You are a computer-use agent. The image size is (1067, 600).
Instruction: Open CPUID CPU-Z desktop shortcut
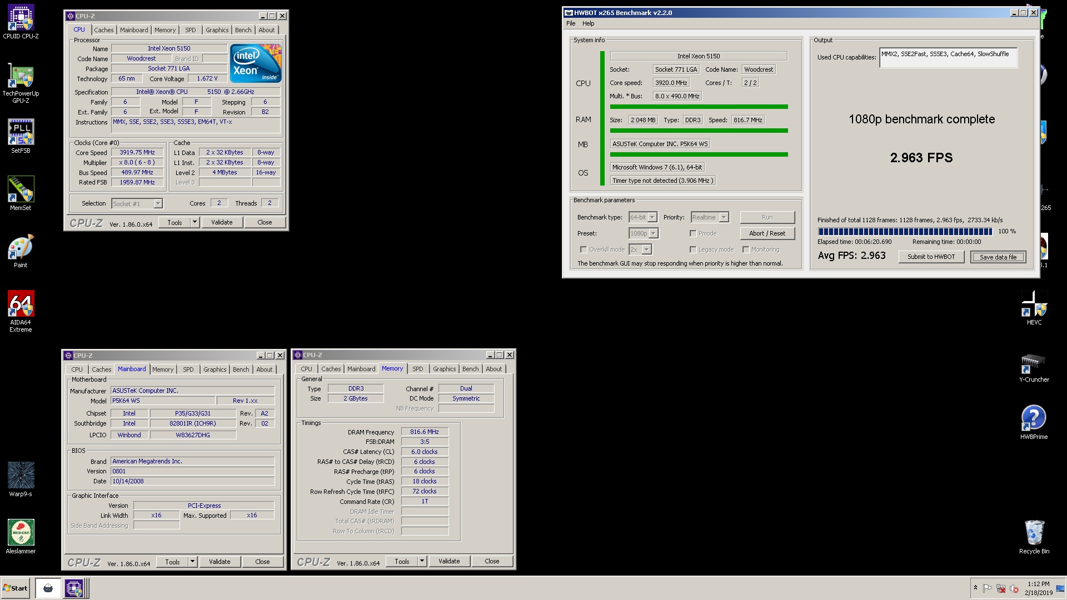click(21, 22)
